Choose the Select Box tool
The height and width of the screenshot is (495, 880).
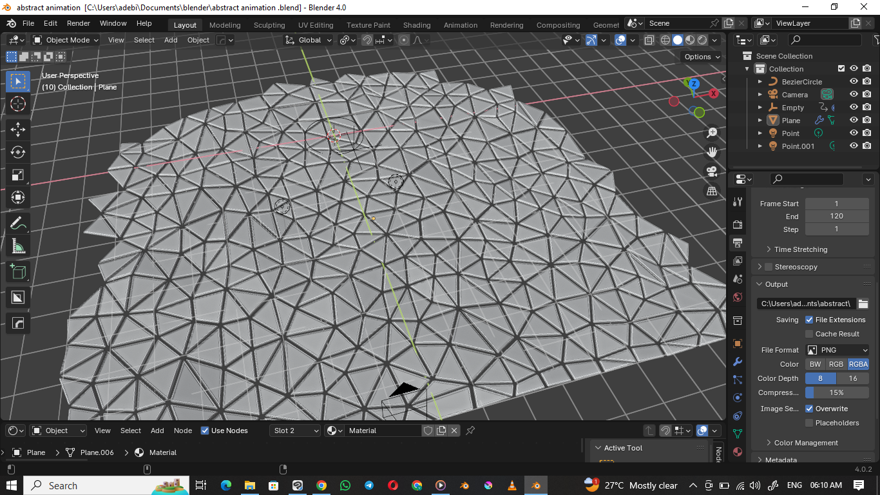click(x=18, y=81)
